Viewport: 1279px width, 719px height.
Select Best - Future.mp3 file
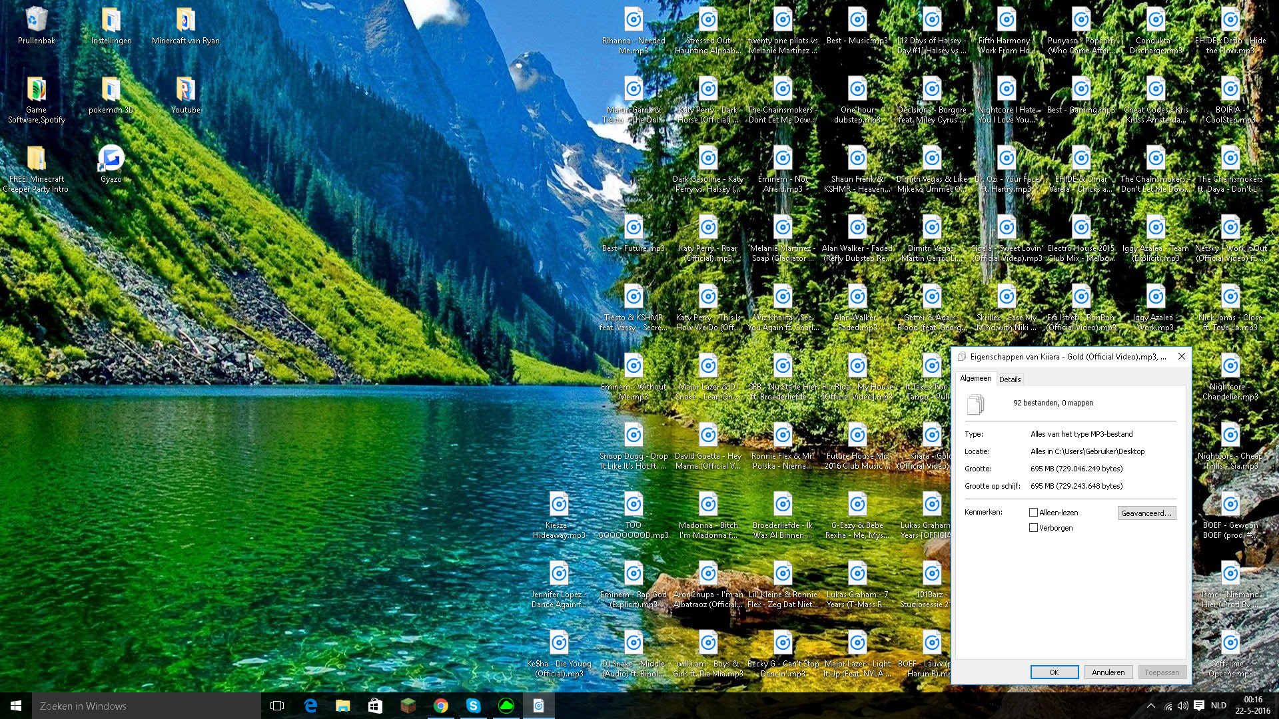tap(634, 234)
